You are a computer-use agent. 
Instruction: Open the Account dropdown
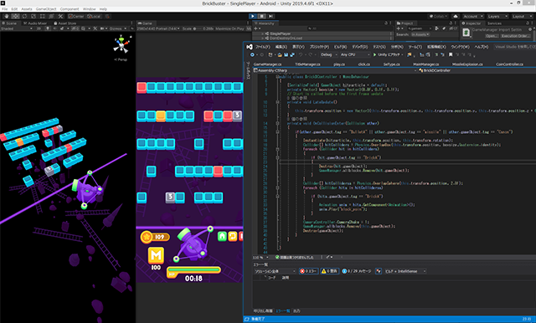(x=473, y=16)
